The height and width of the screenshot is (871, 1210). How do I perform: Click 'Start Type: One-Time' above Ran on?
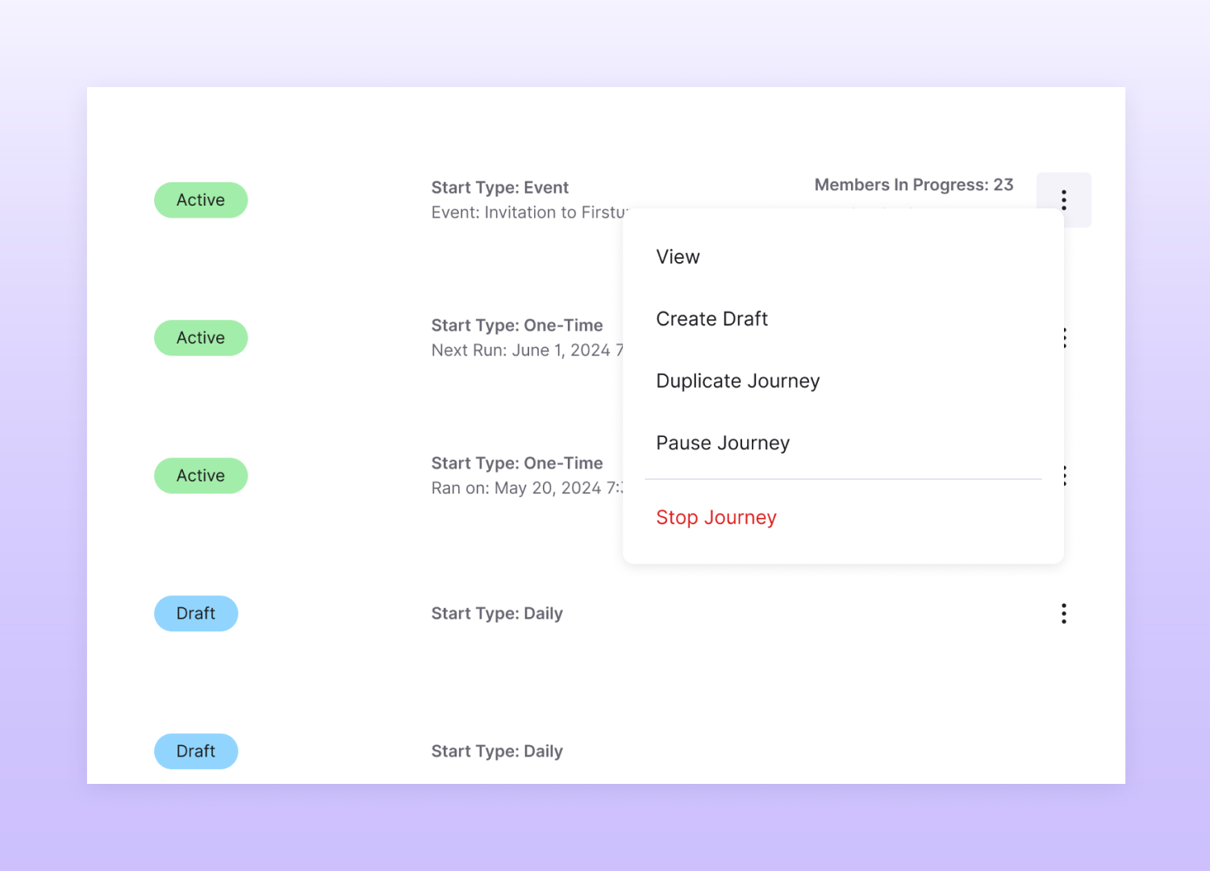click(x=516, y=463)
